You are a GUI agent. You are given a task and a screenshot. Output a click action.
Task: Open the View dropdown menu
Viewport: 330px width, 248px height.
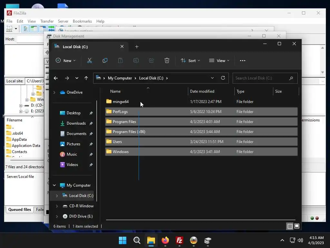pos(219,61)
